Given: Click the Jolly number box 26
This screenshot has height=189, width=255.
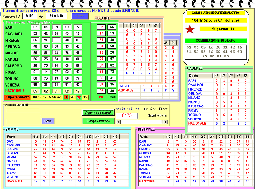Looking at the screenshot, I should click(72, 97).
